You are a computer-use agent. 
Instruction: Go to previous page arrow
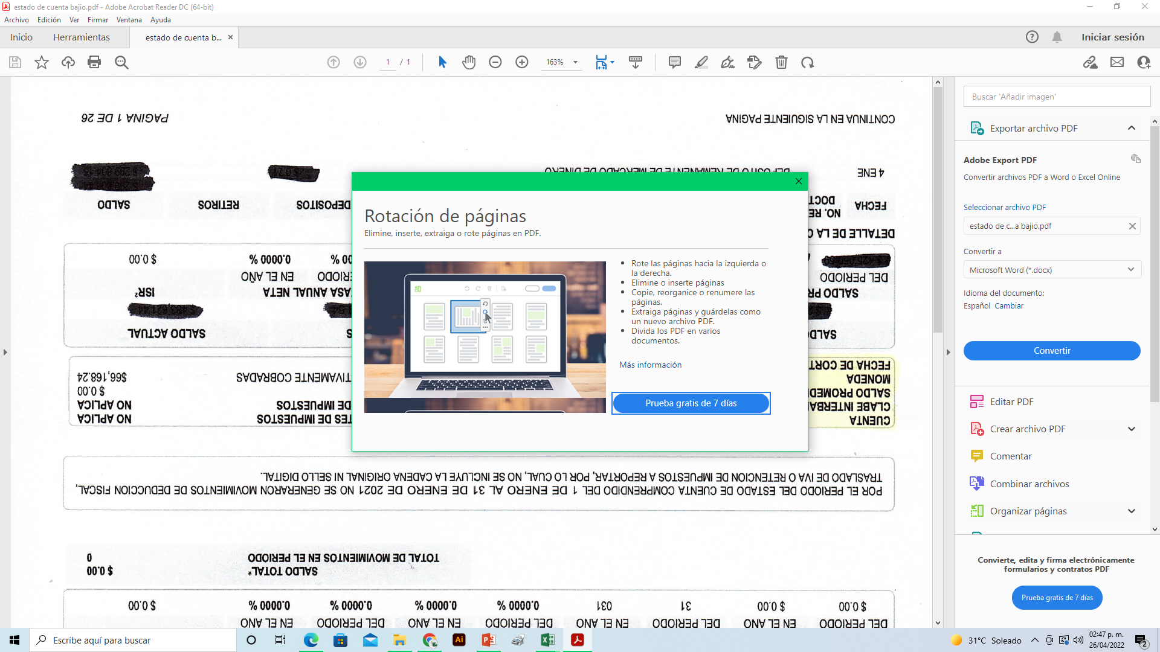tap(333, 62)
